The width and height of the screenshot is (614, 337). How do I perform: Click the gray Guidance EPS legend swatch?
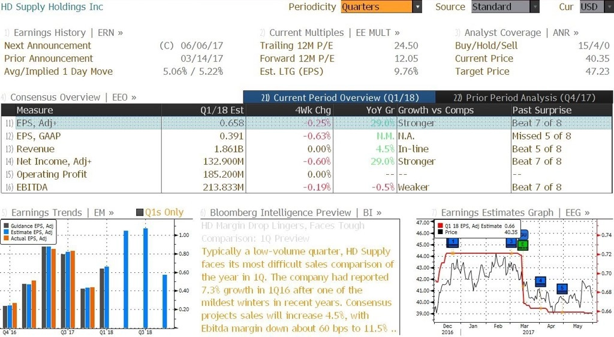[6, 226]
